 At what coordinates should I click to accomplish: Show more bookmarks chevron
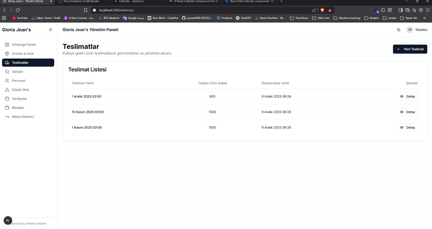pos(424,18)
